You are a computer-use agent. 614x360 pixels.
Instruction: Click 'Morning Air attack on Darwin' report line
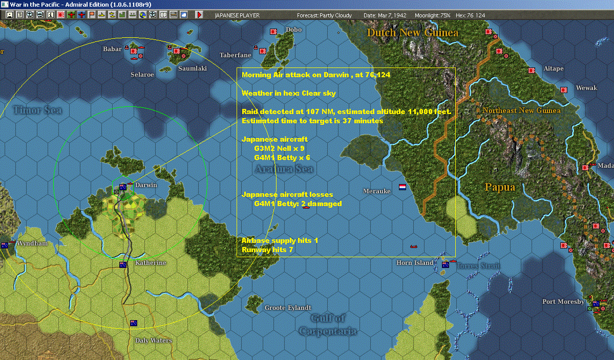click(x=316, y=75)
